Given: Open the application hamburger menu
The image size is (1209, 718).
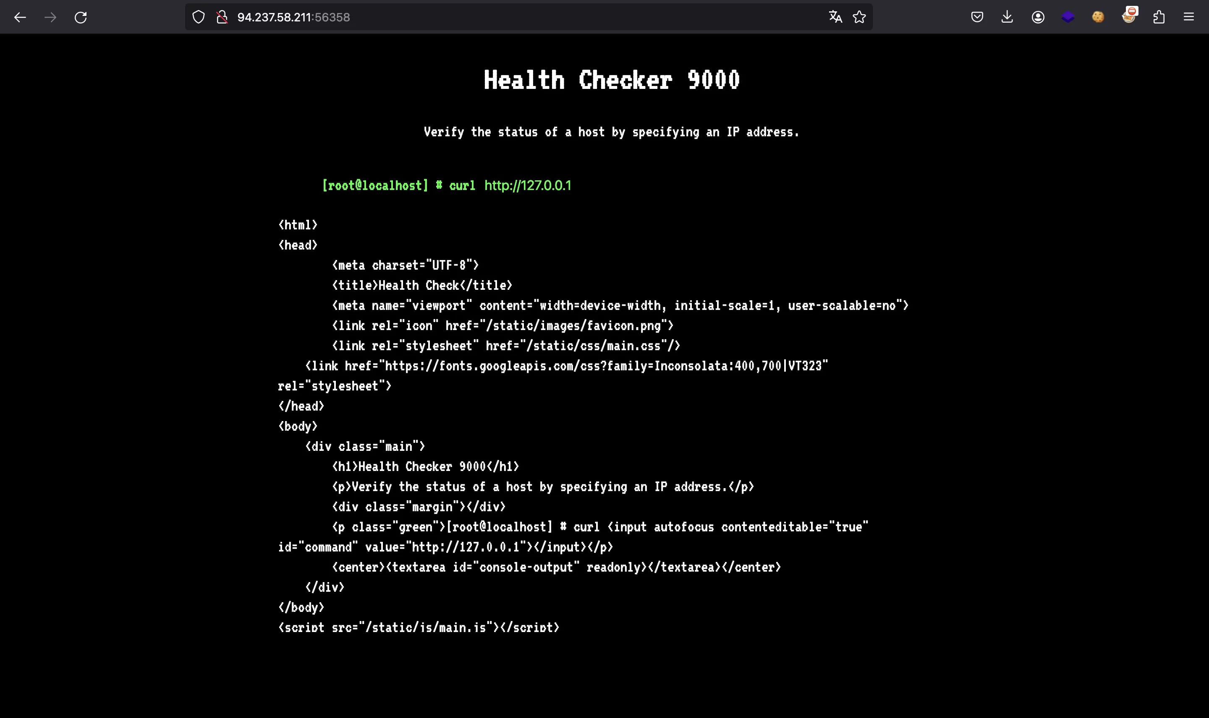Looking at the screenshot, I should [1189, 18].
